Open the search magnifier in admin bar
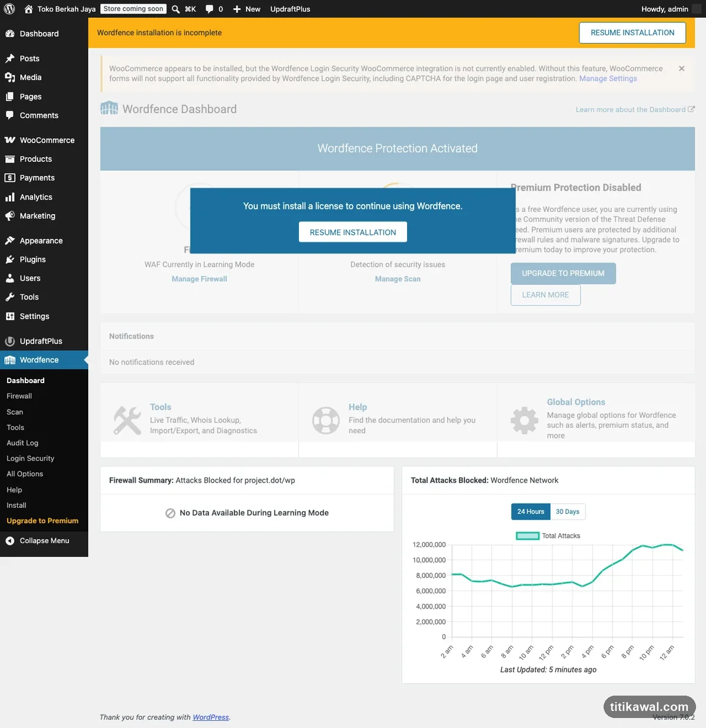 175,9
